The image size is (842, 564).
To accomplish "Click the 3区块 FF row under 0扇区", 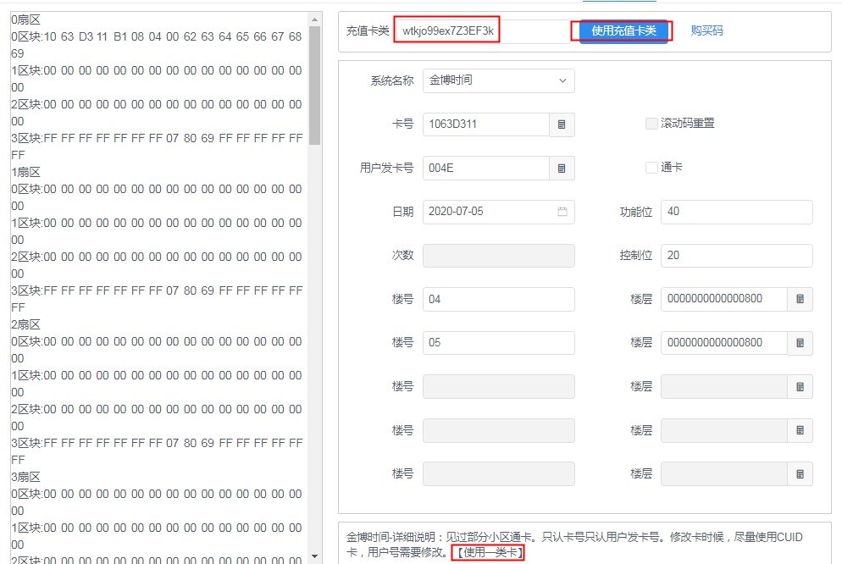I will pos(157,147).
